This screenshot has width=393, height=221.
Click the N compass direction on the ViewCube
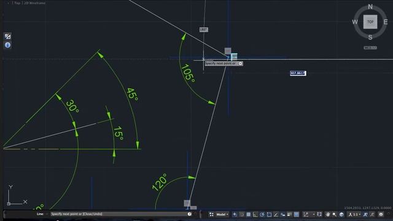coord(370,7)
